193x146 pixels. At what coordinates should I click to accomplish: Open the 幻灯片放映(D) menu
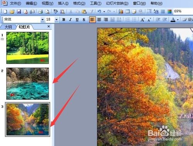tap(117, 3)
